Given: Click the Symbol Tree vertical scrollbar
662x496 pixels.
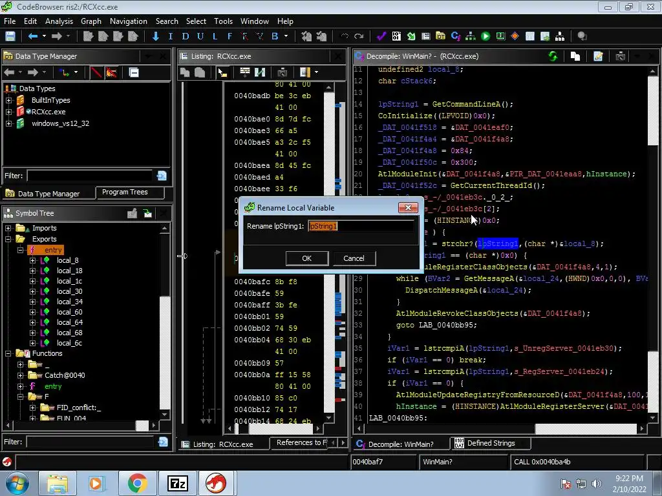Looking at the screenshot, I should pos(165,322).
